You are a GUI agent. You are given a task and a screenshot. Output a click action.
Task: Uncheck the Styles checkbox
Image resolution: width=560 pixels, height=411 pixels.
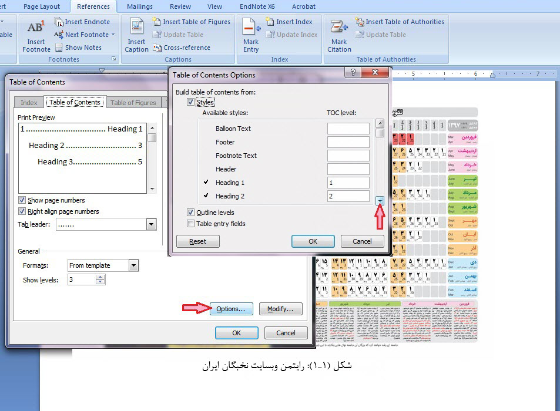click(x=190, y=102)
